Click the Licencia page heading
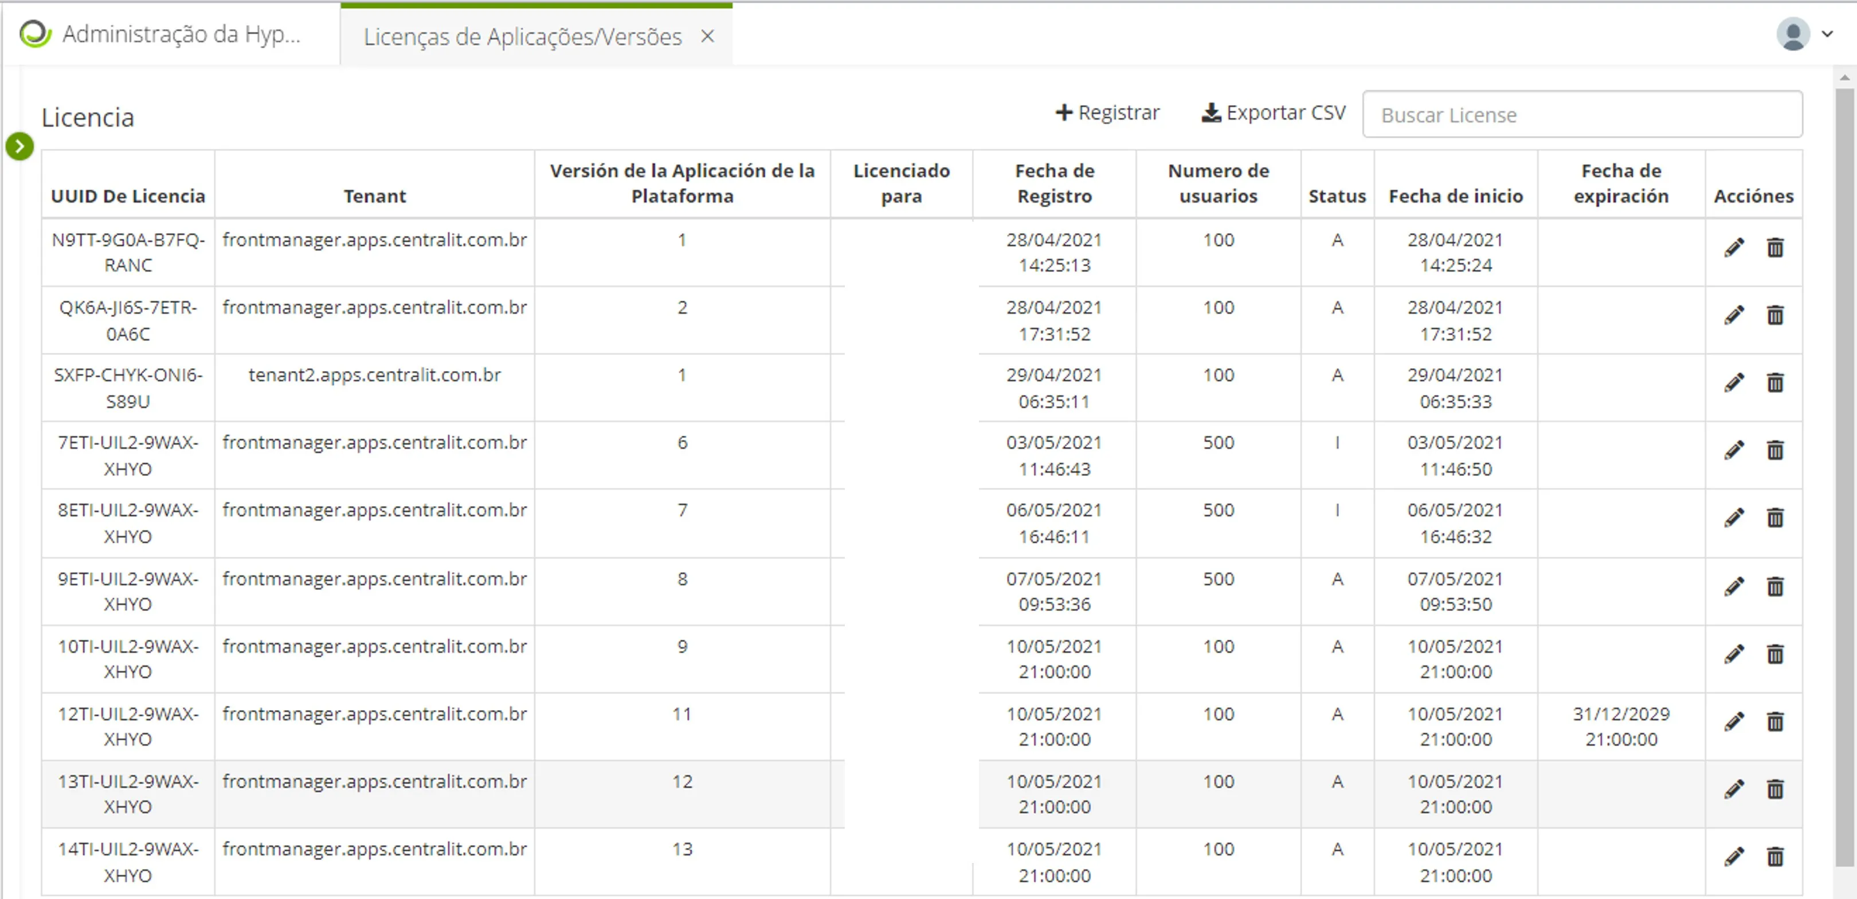 click(x=87, y=117)
